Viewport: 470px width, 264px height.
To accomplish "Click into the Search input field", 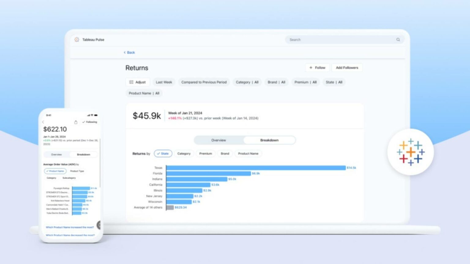I will [337, 39].
